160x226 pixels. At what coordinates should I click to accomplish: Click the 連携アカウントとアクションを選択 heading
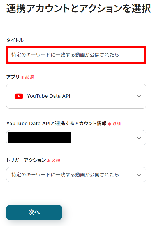(79, 9)
